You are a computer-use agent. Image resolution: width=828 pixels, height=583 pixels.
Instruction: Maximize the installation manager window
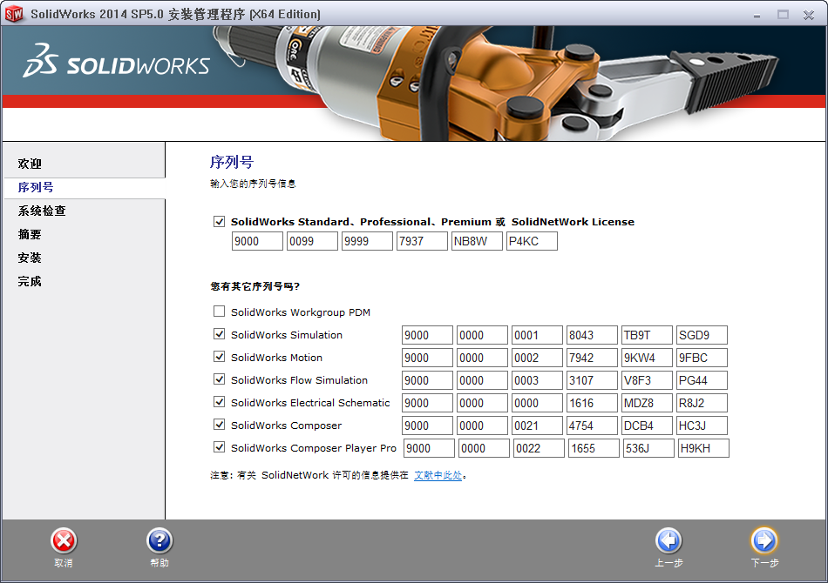pyautogui.click(x=783, y=15)
